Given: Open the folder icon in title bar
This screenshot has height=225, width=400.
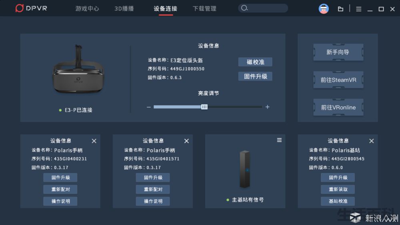Looking at the screenshot, I should 340,9.
